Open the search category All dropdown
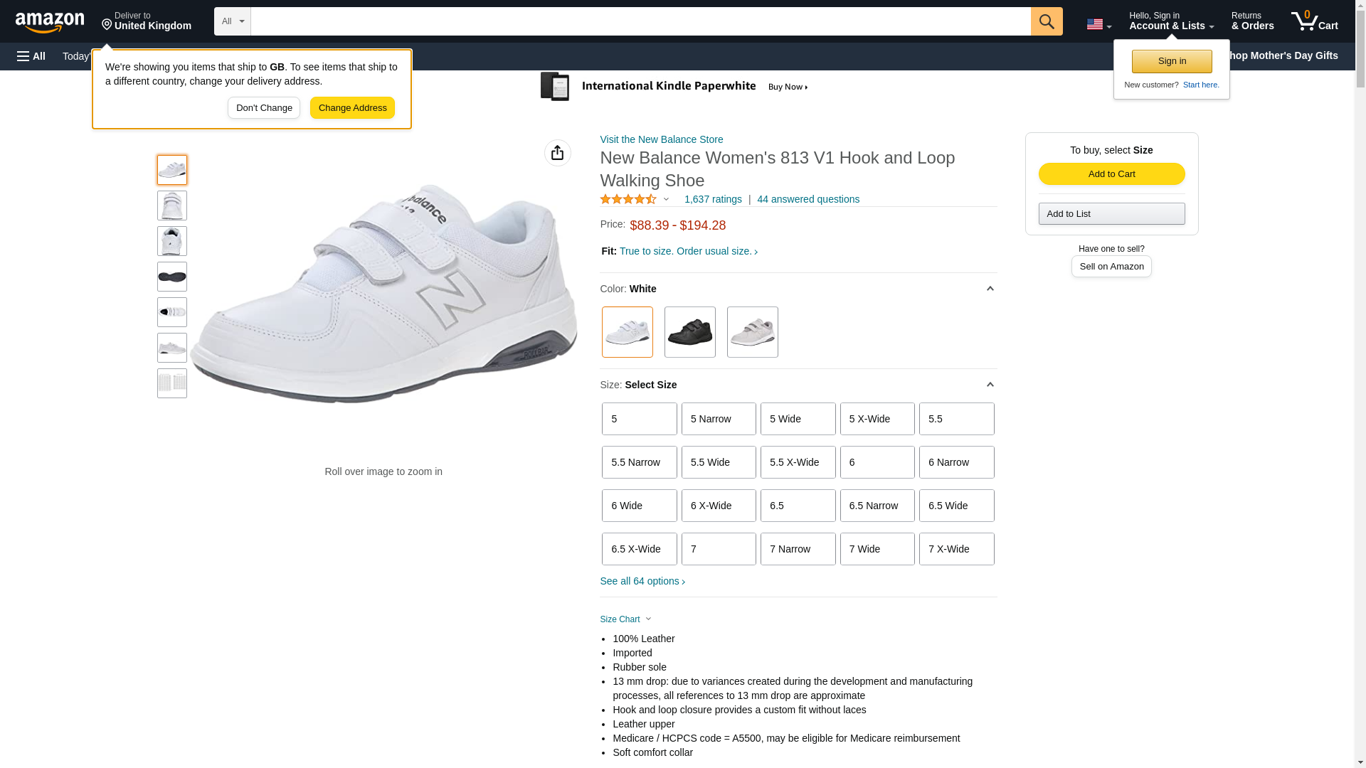Screen dimensions: 1366x768 (x=233, y=21)
